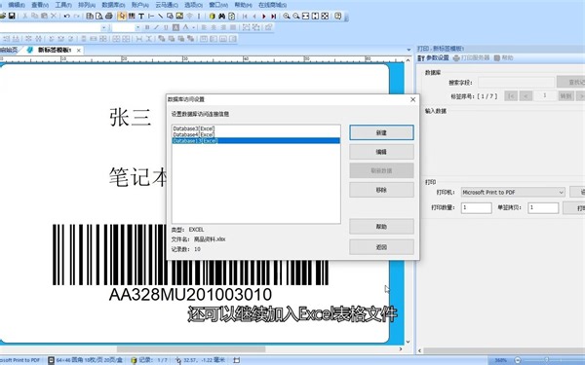Go to first record arrow icon

[245, 16]
